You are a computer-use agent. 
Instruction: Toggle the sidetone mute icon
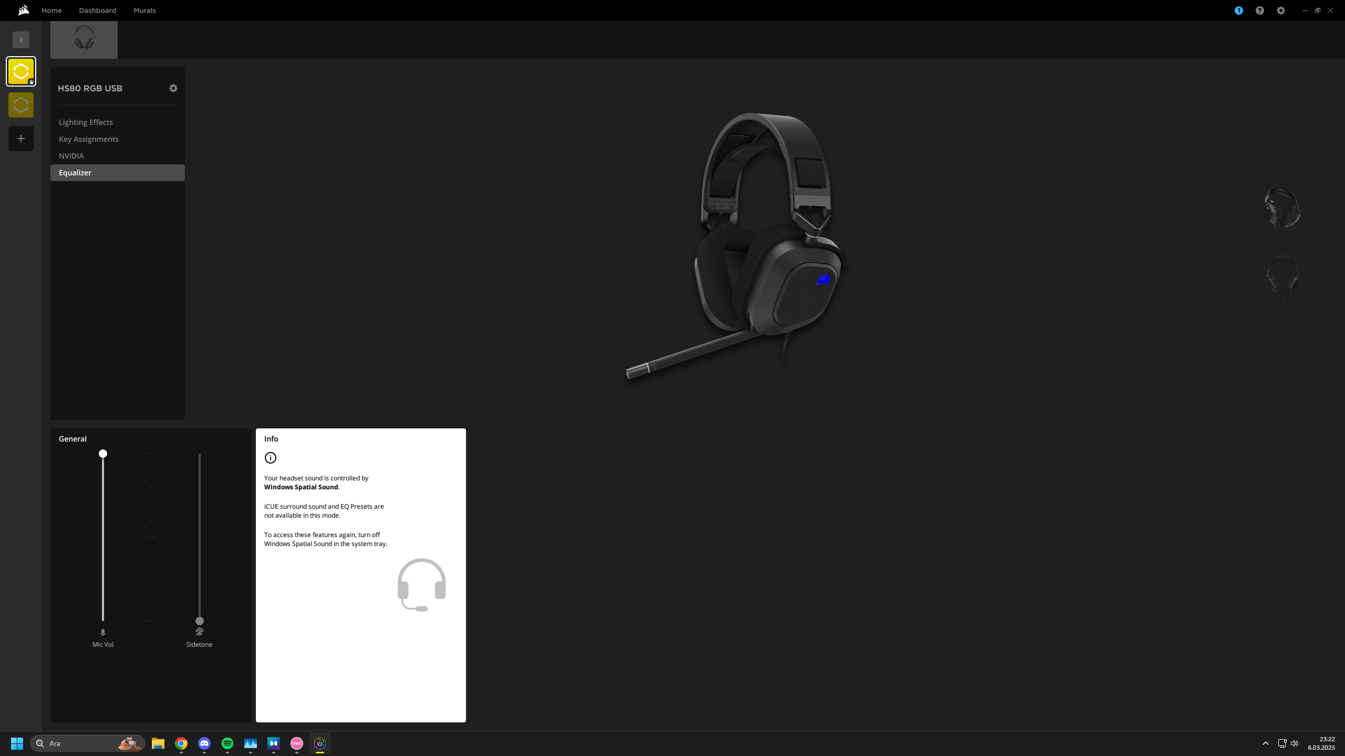click(199, 632)
